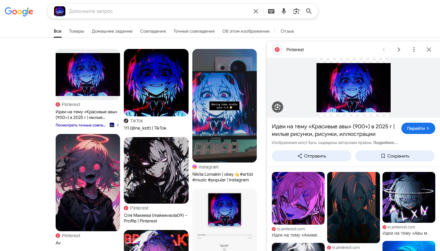Click the panel heading 'Идеи на тему «Красивые авы» (900+)'
This screenshot has height=251, width=440.
click(333, 131)
